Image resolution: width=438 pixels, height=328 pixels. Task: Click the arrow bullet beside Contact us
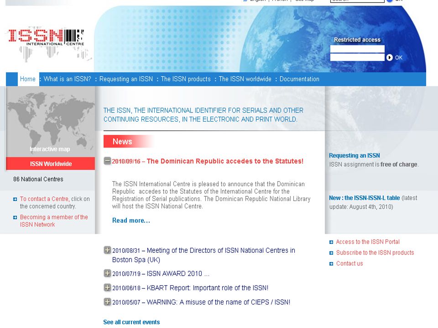[x=331, y=264]
